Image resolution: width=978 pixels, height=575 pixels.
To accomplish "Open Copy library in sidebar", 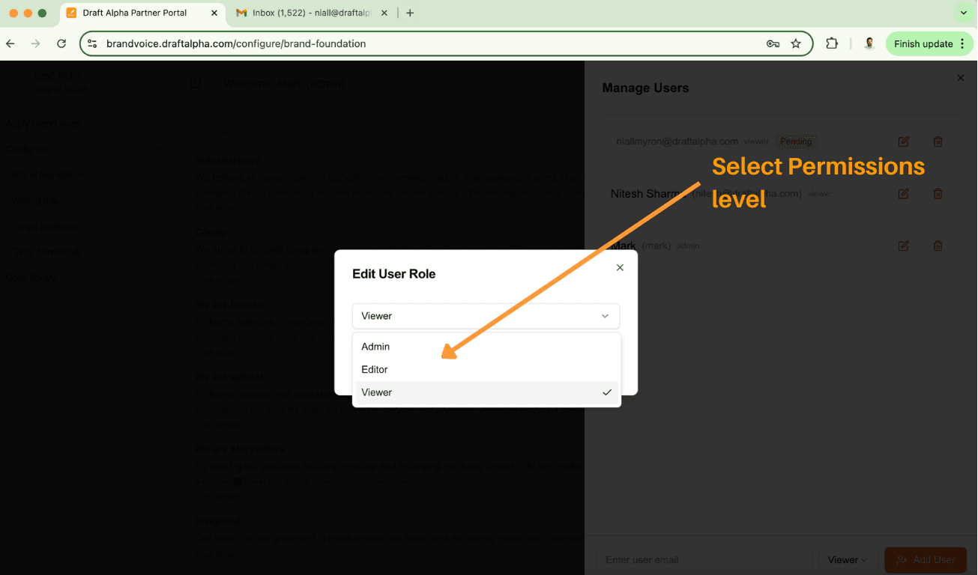I will pyautogui.click(x=31, y=279).
